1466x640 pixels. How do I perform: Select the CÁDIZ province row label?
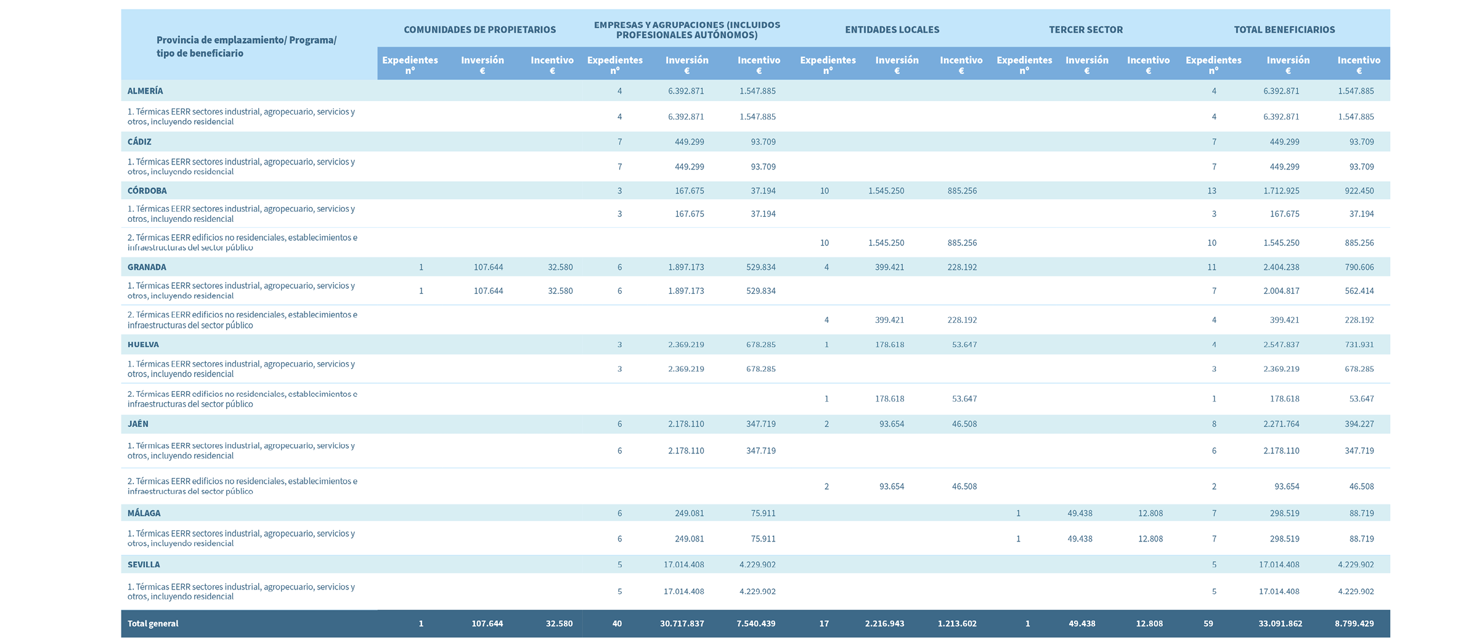click(139, 141)
